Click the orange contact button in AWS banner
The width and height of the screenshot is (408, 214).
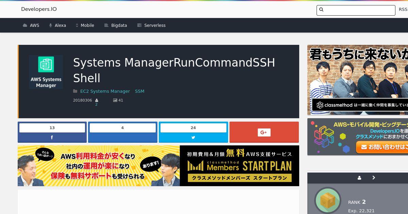(382, 147)
